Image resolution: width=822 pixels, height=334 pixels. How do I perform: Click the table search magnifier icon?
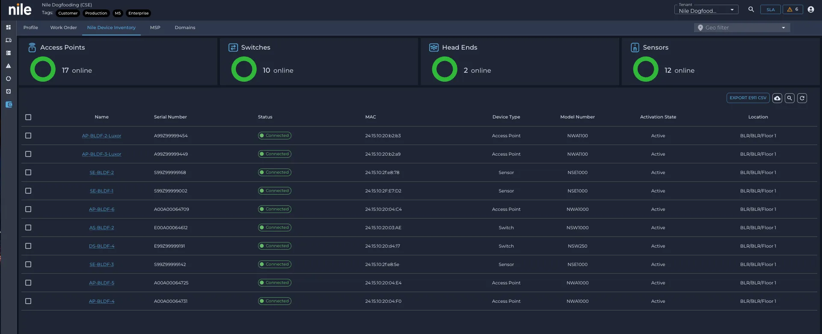pyautogui.click(x=790, y=98)
